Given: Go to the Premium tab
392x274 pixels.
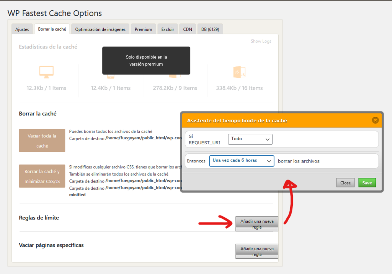Looking at the screenshot, I should (143, 29).
